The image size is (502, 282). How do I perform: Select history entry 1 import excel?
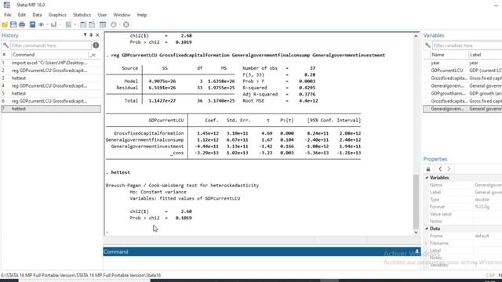coord(51,63)
